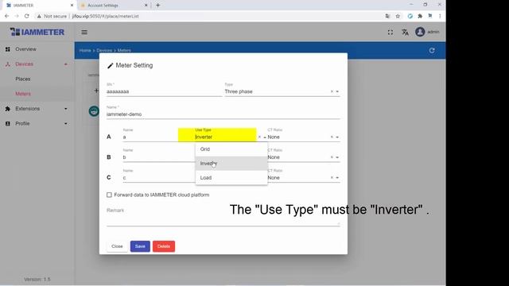Expand the Extensions sidebar section
The width and height of the screenshot is (509, 286).
65,109
